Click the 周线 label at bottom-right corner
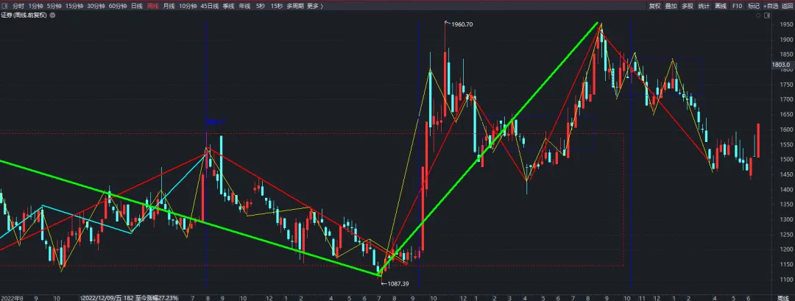Image resolution: width=795 pixels, height=301 pixels. [x=782, y=298]
